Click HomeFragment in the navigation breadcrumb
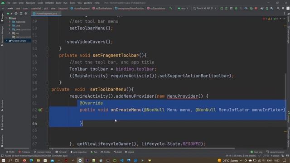 [80, 8]
